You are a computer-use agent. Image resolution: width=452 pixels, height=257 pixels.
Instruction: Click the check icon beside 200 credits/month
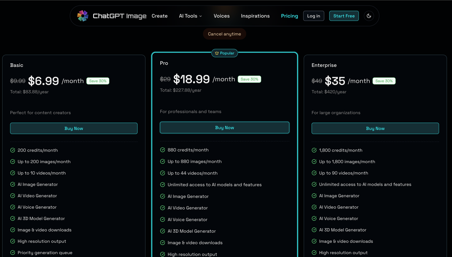click(13, 150)
